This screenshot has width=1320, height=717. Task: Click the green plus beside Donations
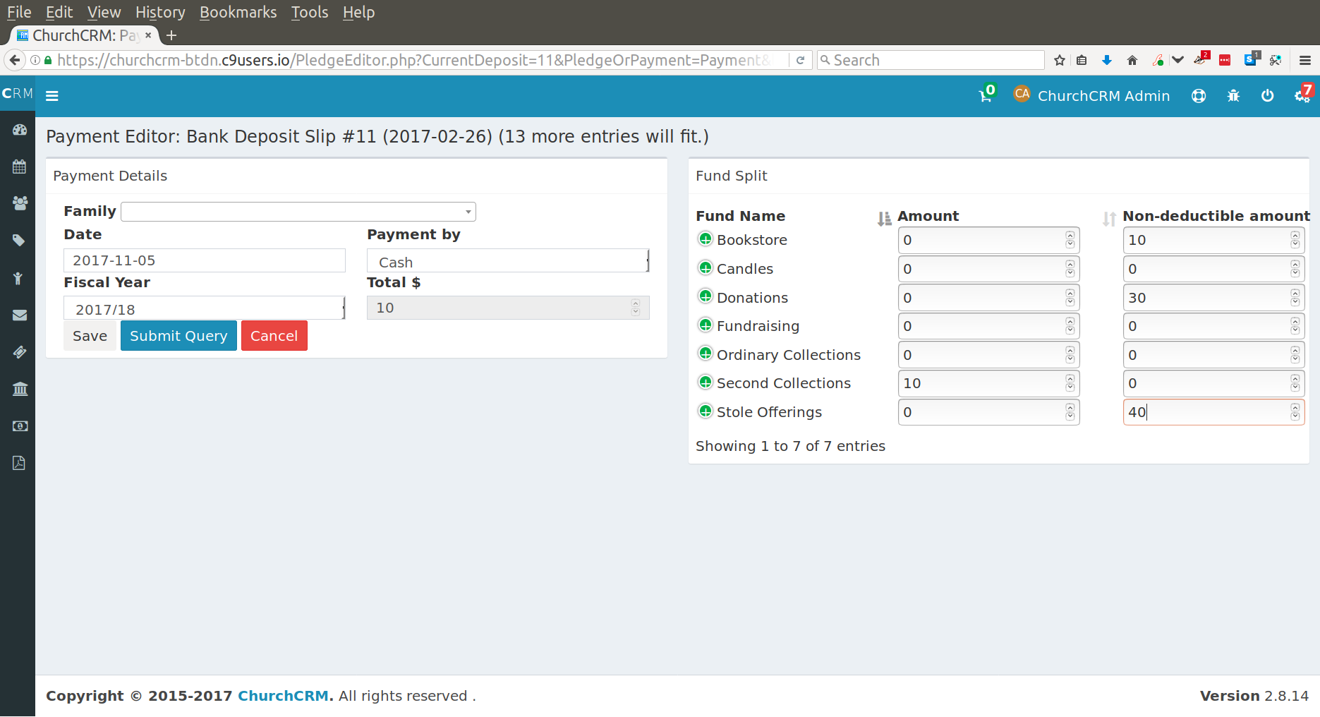coord(705,296)
